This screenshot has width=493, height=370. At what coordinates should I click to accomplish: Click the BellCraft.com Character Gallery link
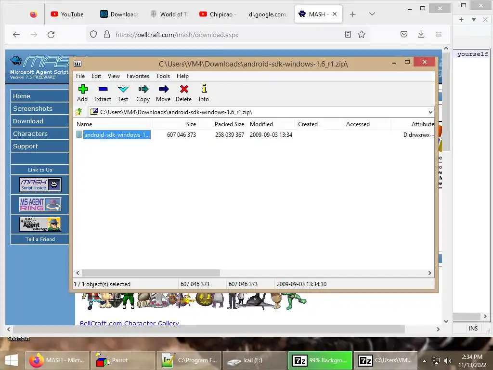coord(129,323)
